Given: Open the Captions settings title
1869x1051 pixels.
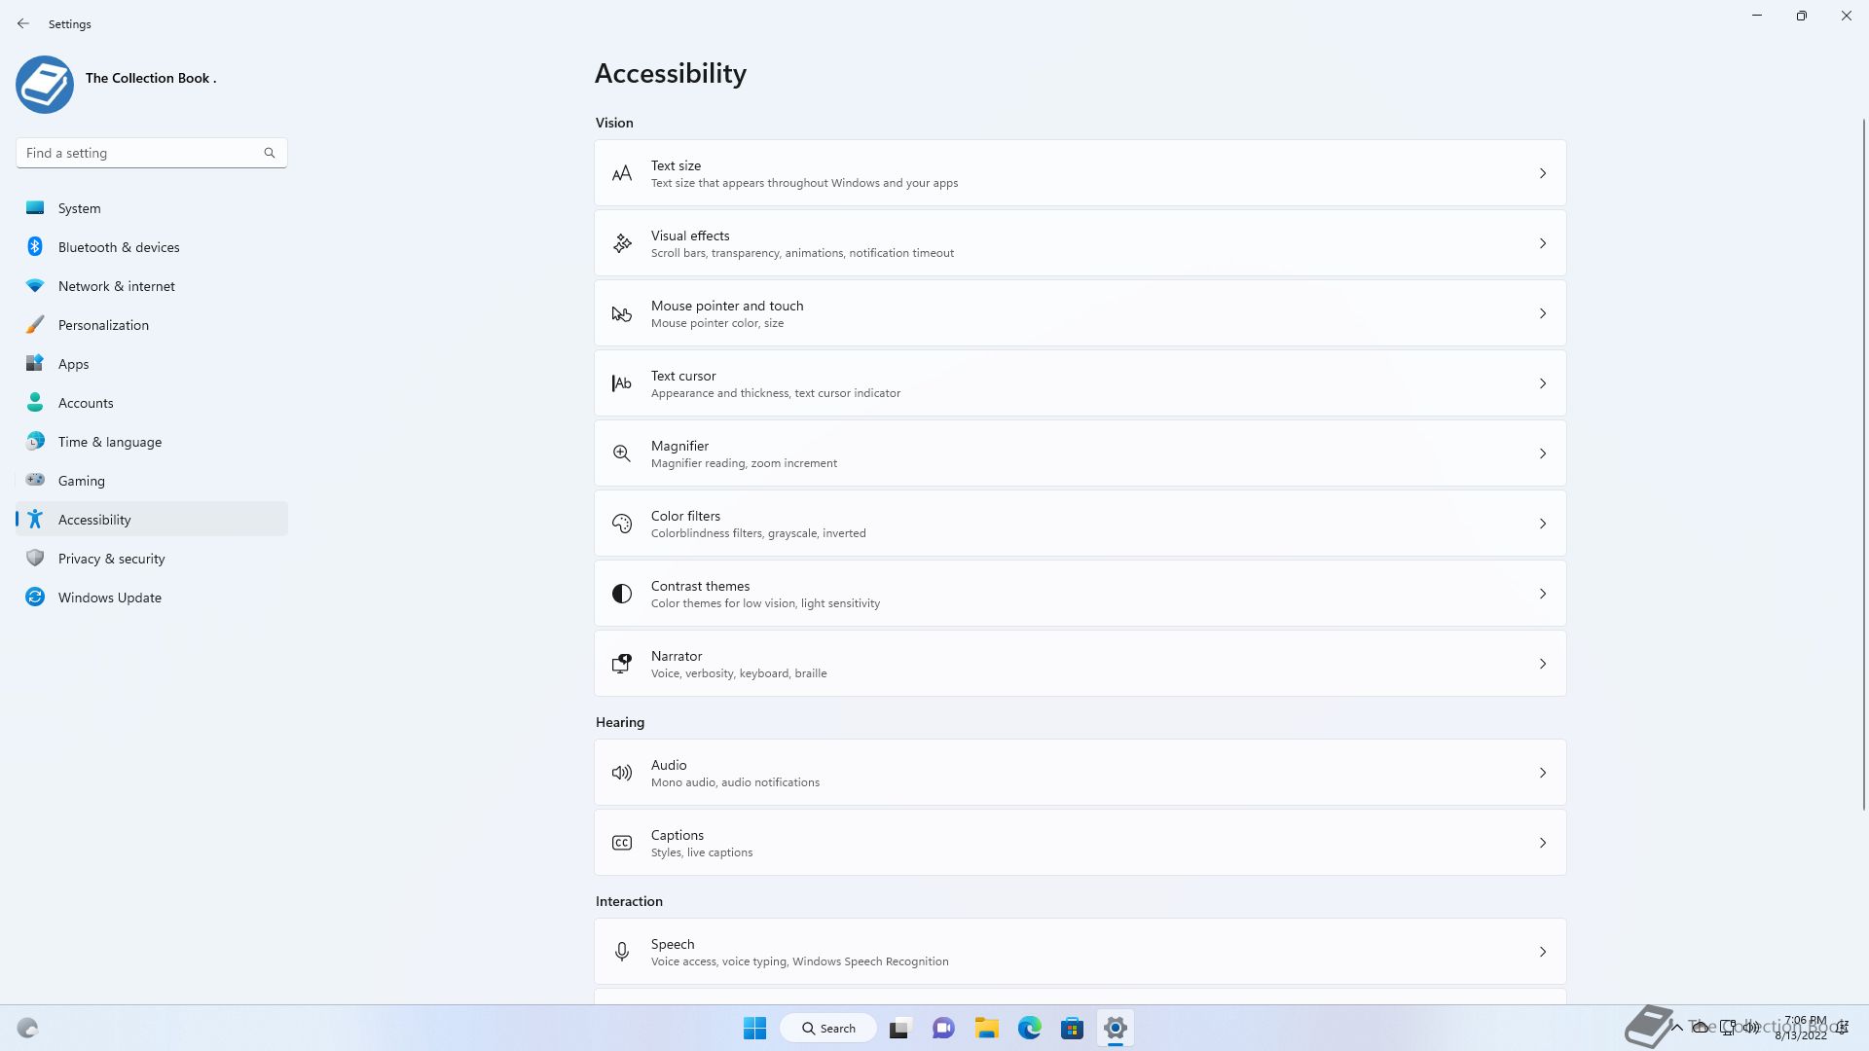Looking at the screenshot, I should point(678,835).
